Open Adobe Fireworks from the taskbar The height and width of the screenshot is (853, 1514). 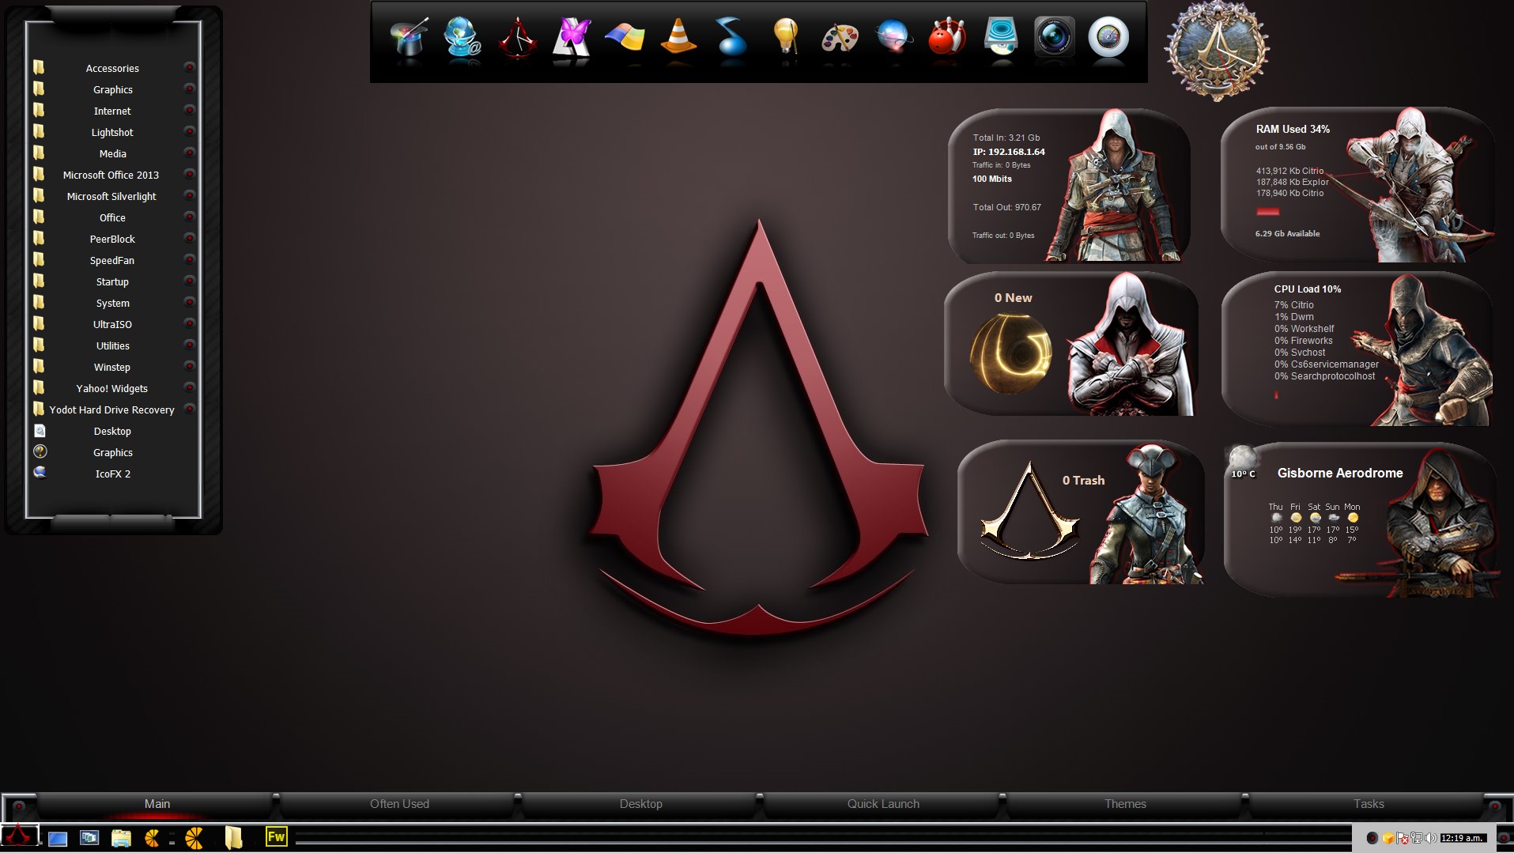276,836
